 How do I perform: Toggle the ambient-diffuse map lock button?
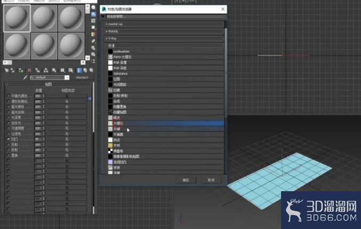pyautogui.click(x=90, y=99)
